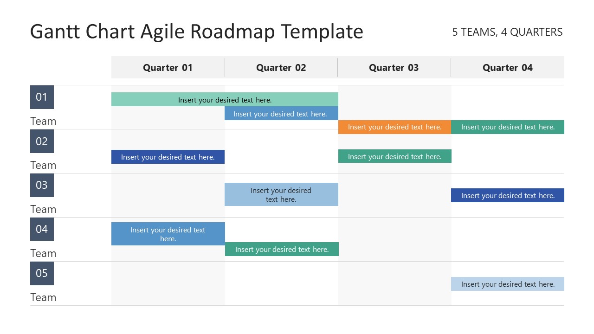Select the green bar in Team 04 Quarter 02
This screenshot has width=594, height=334.
[282, 249]
